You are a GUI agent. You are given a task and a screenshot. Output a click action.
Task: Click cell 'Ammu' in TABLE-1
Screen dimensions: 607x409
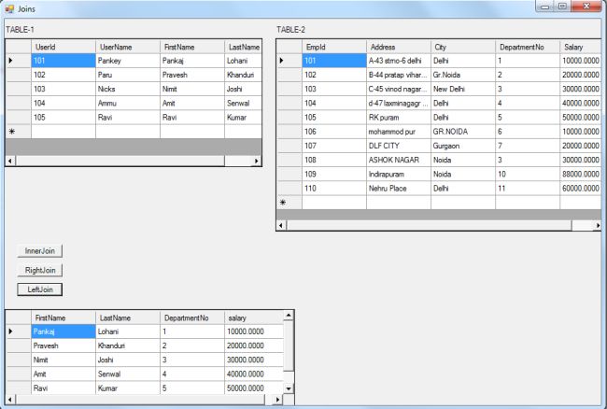tap(128, 103)
